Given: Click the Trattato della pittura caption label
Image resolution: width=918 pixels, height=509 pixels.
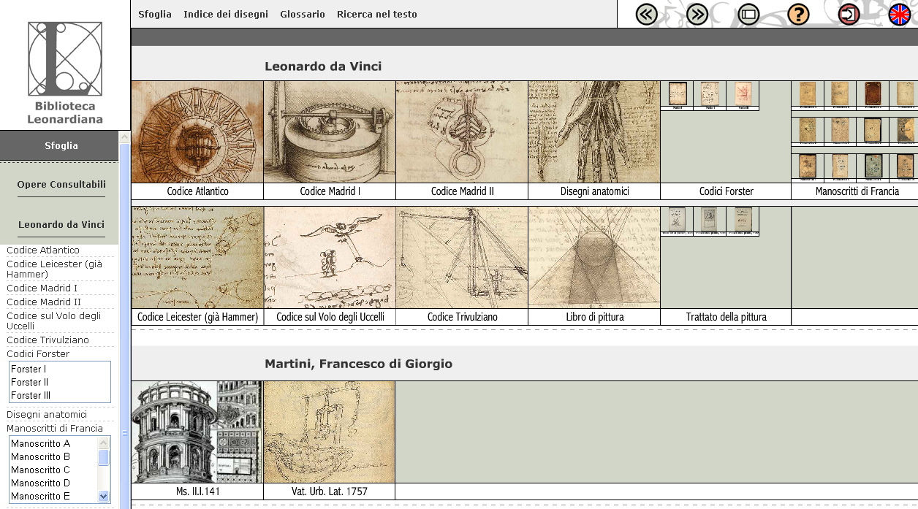Looking at the screenshot, I should [726, 317].
